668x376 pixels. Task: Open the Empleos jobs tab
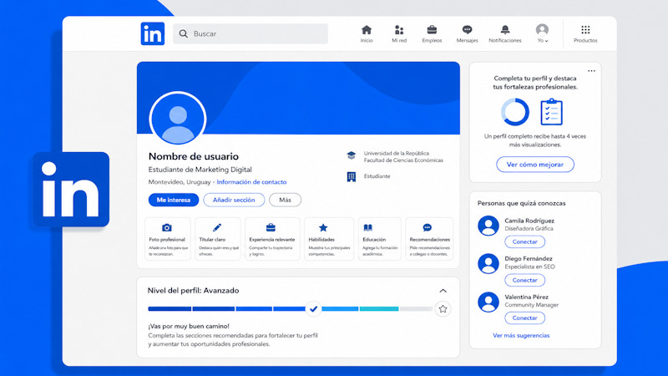[x=432, y=33]
